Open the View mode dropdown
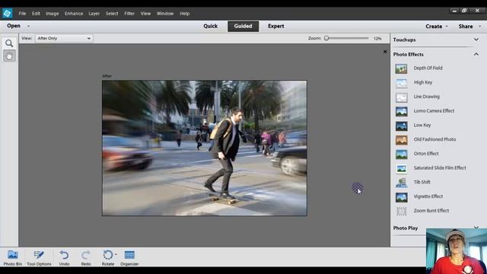This screenshot has width=487, height=274. click(64, 38)
